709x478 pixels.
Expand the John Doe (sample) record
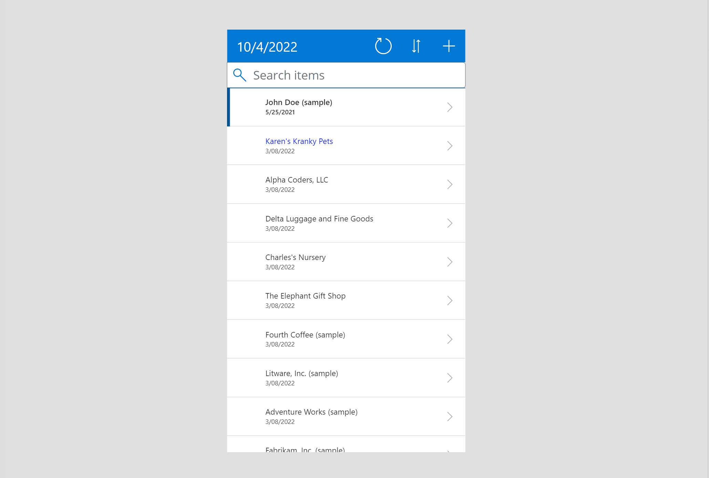[450, 107]
